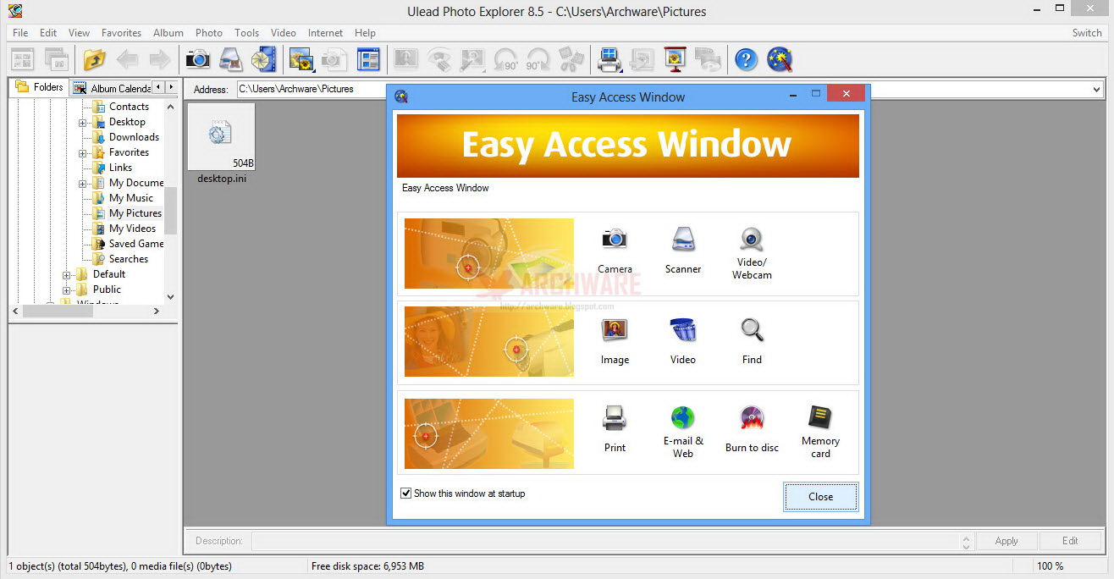The width and height of the screenshot is (1114, 579).
Task: Choose the Burn to disc icon
Action: pos(752,418)
